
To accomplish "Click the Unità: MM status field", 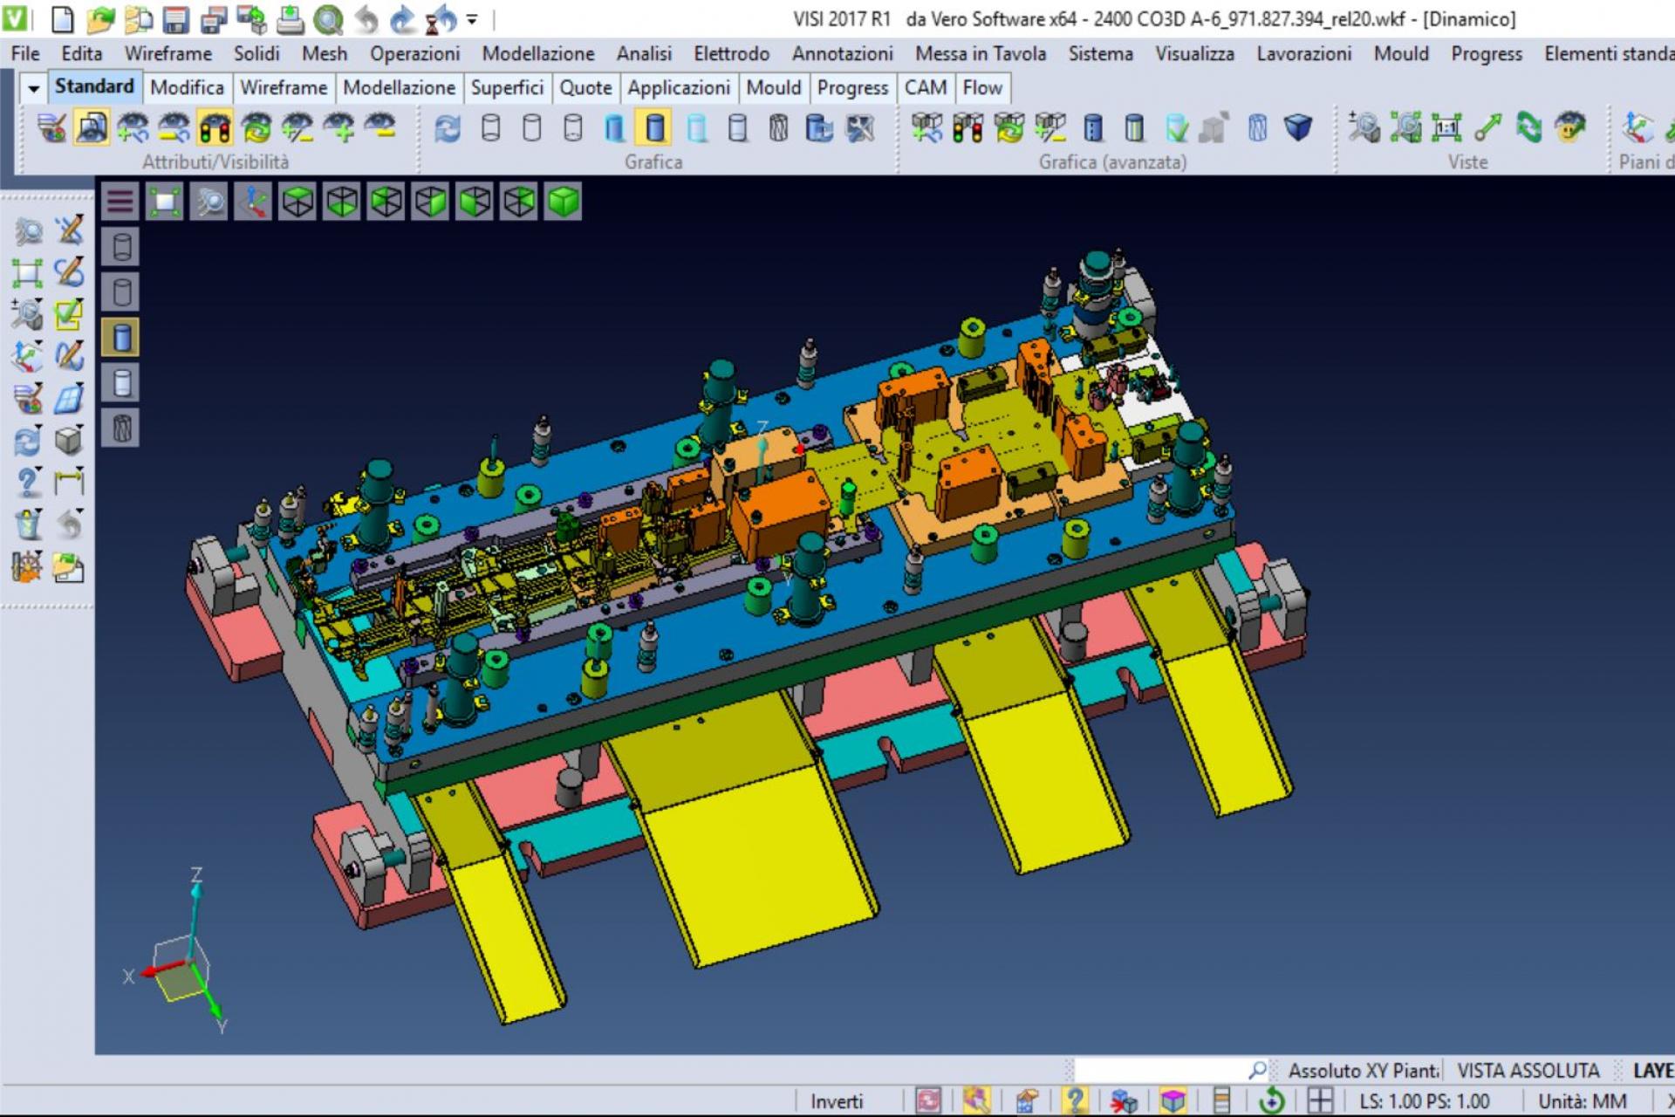I will [1582, 1101].
